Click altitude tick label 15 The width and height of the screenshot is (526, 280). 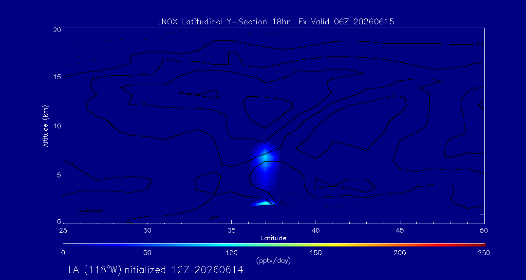(x=57, y=77)
